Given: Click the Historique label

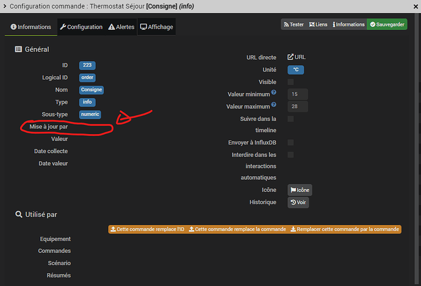Looking at the screenshot, I should click(262, 202).
